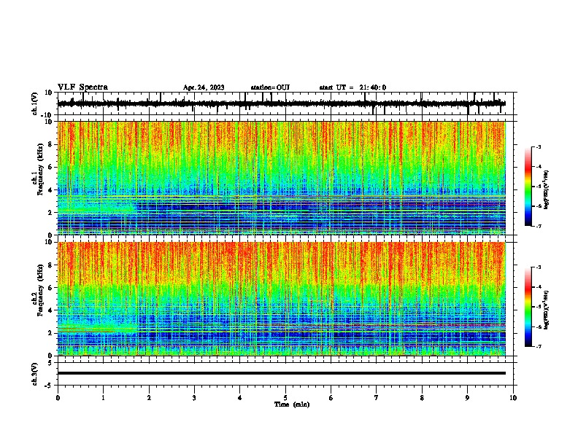Click the "2" kHz tick on ch.2 spectrogram axis

[51, 333]
